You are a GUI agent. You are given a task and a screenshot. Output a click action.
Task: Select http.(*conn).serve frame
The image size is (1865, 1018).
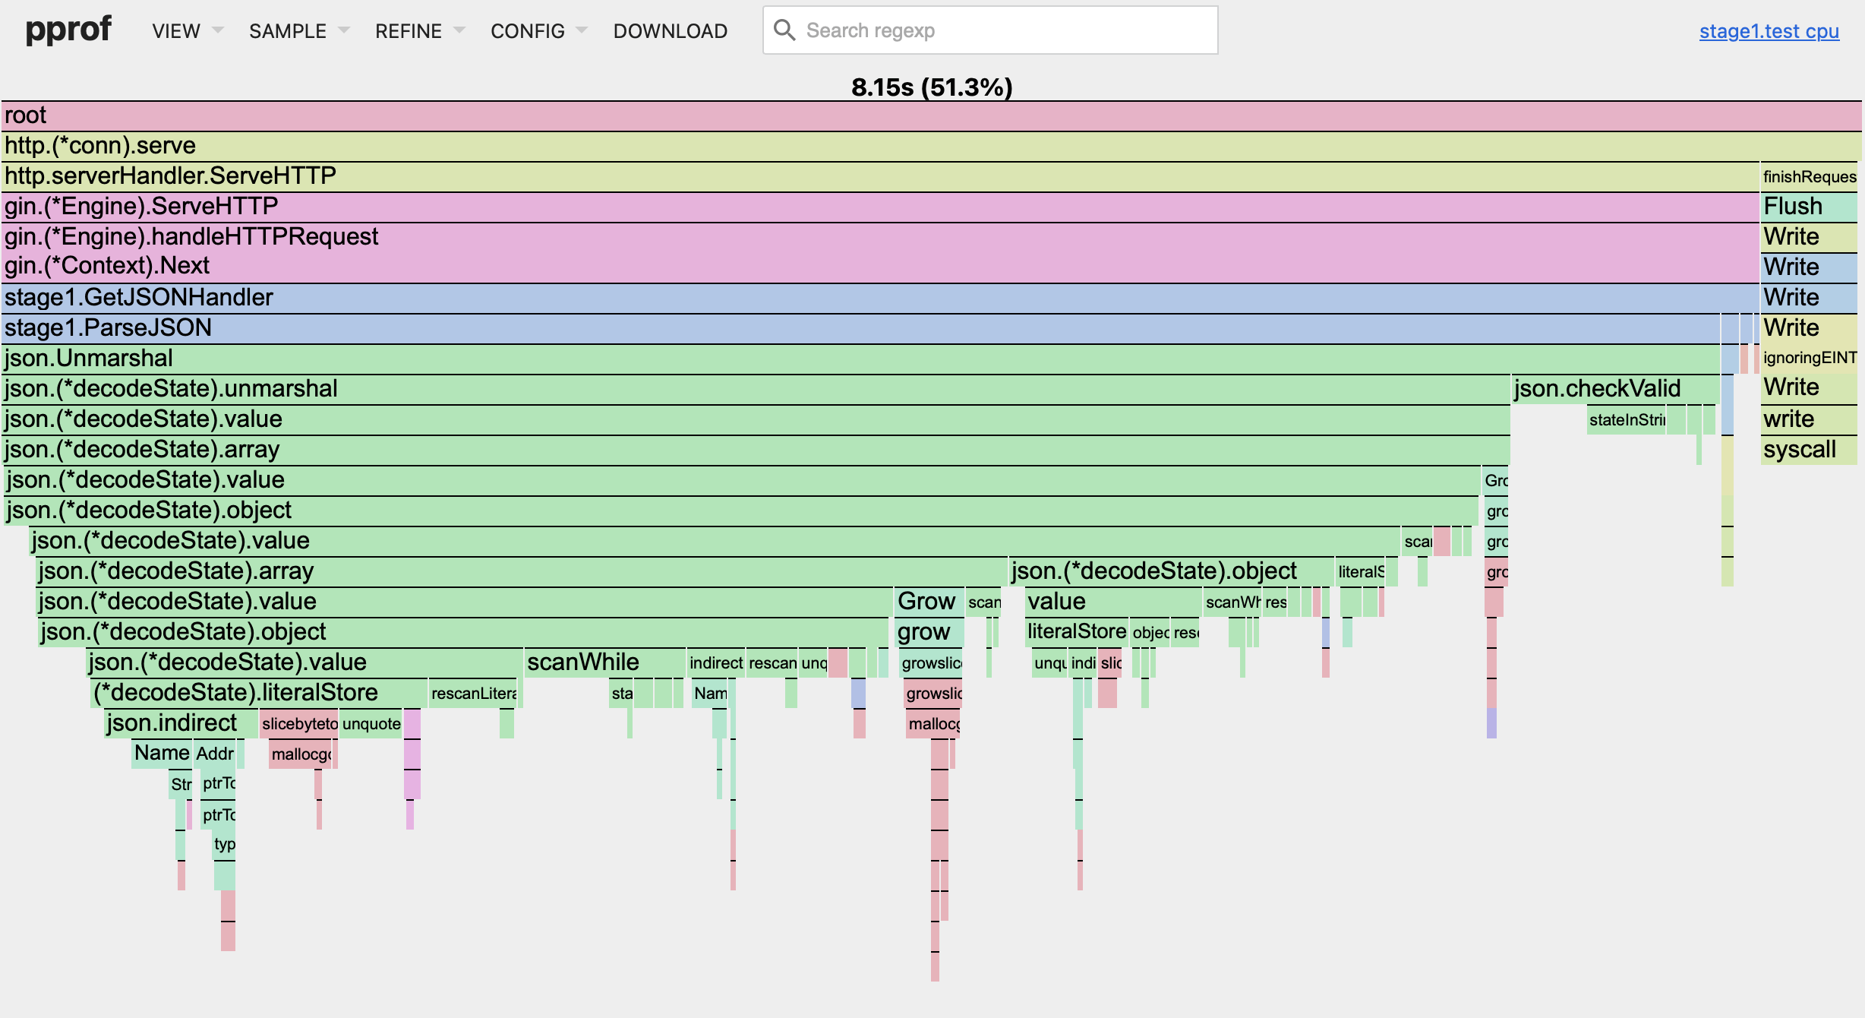tap(932, 147)
